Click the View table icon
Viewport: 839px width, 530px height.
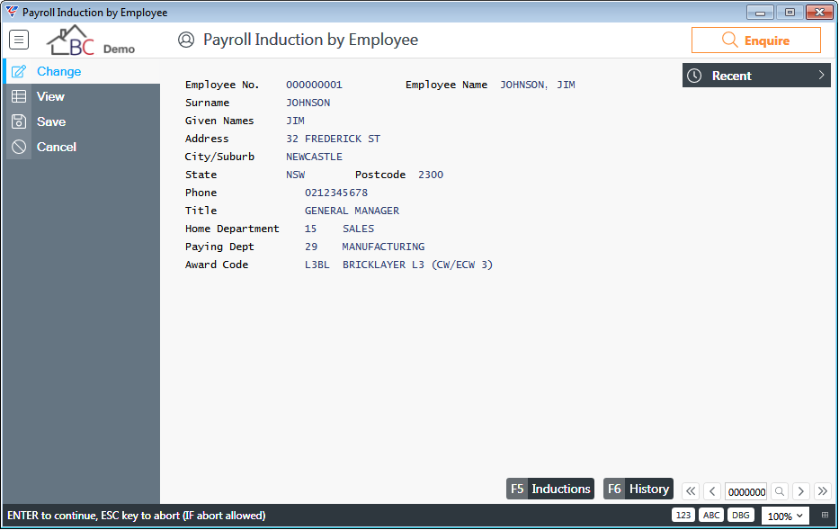19,96
